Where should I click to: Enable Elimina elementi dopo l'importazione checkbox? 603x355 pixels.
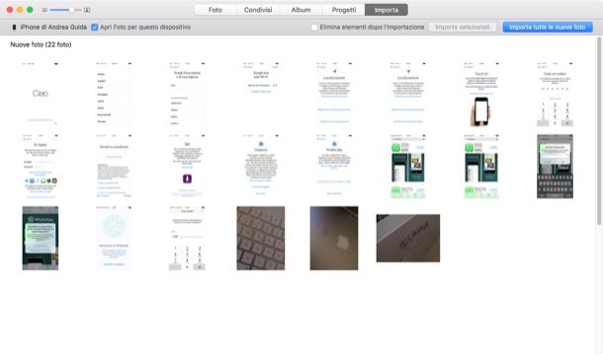click(x=314, y=28)
